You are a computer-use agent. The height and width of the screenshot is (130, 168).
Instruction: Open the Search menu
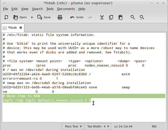click(37, 9)
